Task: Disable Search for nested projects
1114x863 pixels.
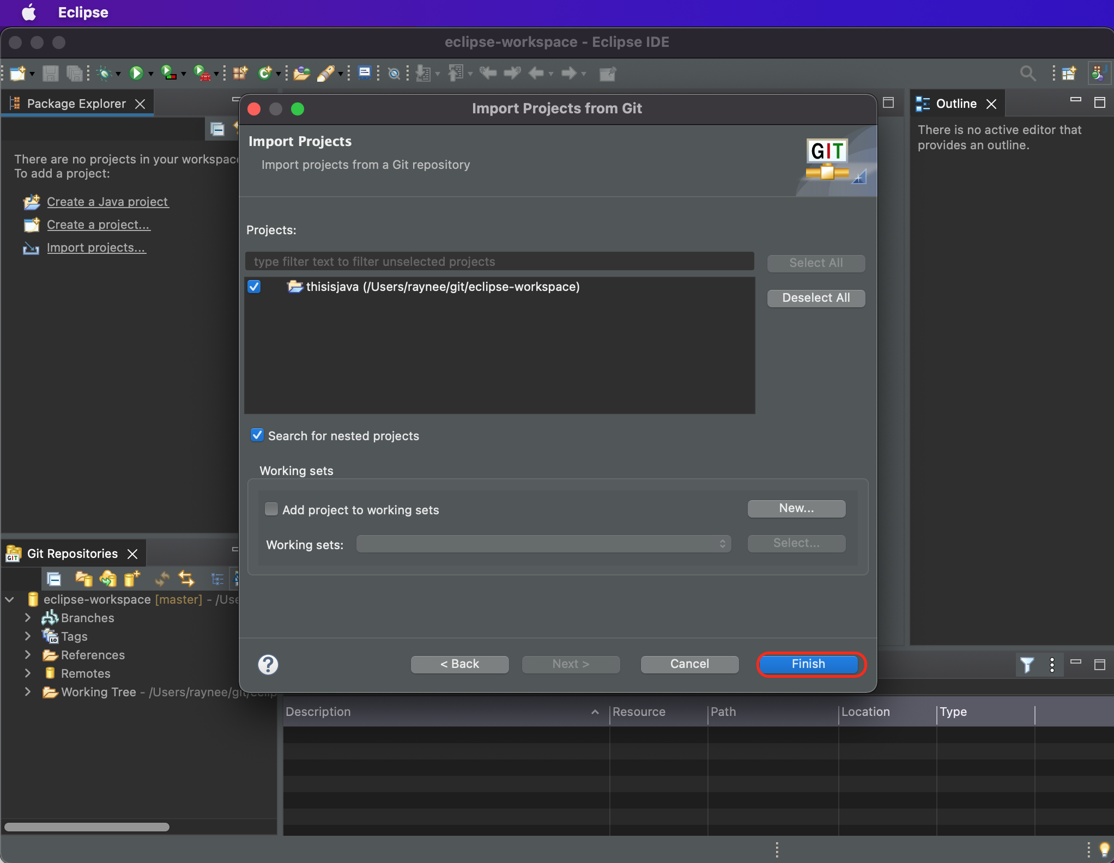Action: tap(257, 435)
